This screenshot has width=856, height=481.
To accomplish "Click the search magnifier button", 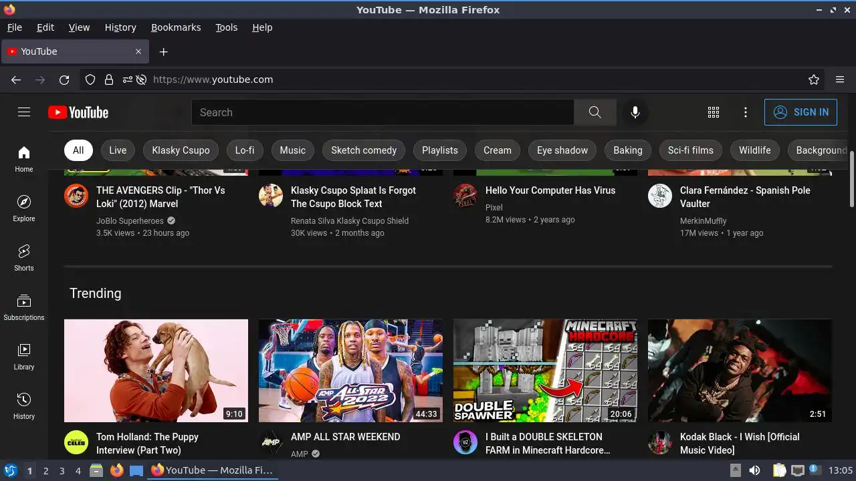I will click(x=595, y=112).
